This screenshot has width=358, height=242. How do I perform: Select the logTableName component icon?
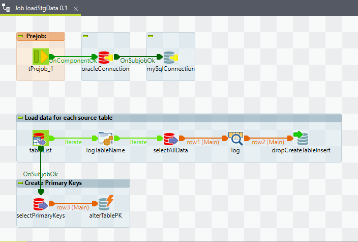click(105, 138)
